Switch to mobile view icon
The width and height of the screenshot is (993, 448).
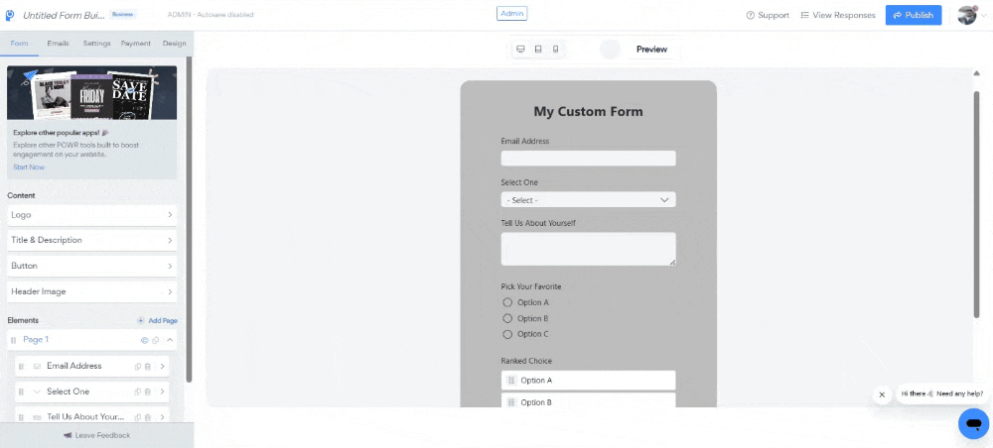coord(555,49)
